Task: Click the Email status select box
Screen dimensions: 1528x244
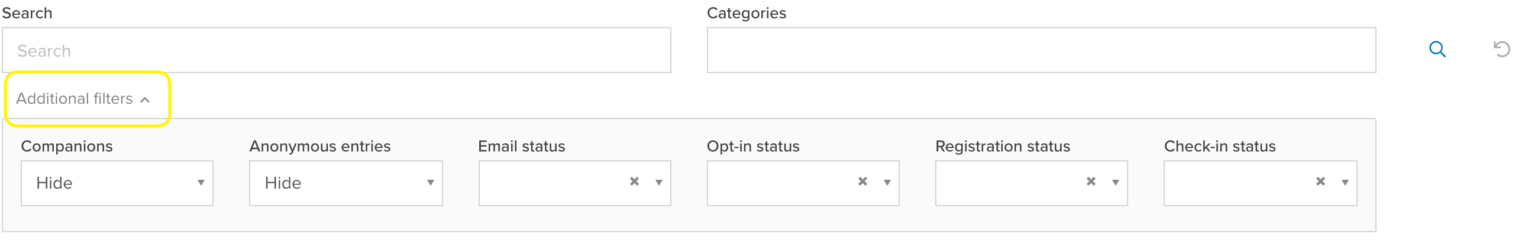Action: point(552,183)
